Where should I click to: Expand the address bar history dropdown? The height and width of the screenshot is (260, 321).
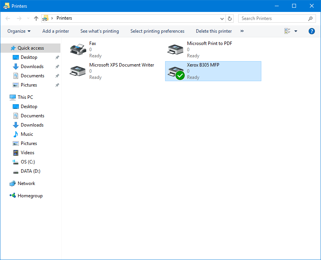coord(222,18)
